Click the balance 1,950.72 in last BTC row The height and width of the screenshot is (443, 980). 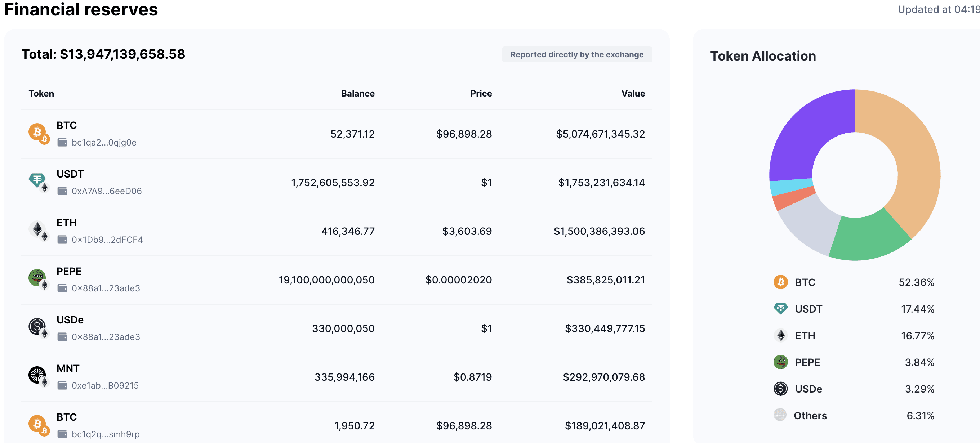pos(354,425)
